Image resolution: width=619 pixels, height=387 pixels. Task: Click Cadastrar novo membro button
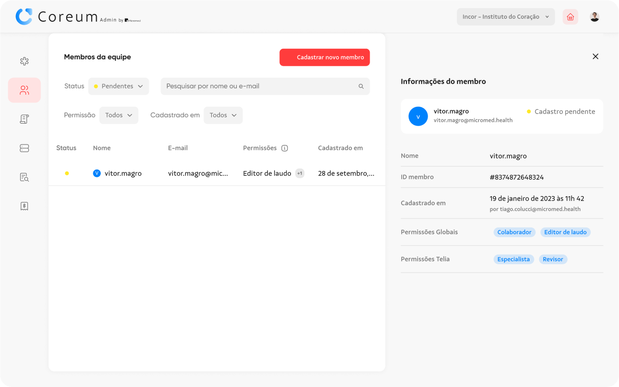tap(324, 57)
